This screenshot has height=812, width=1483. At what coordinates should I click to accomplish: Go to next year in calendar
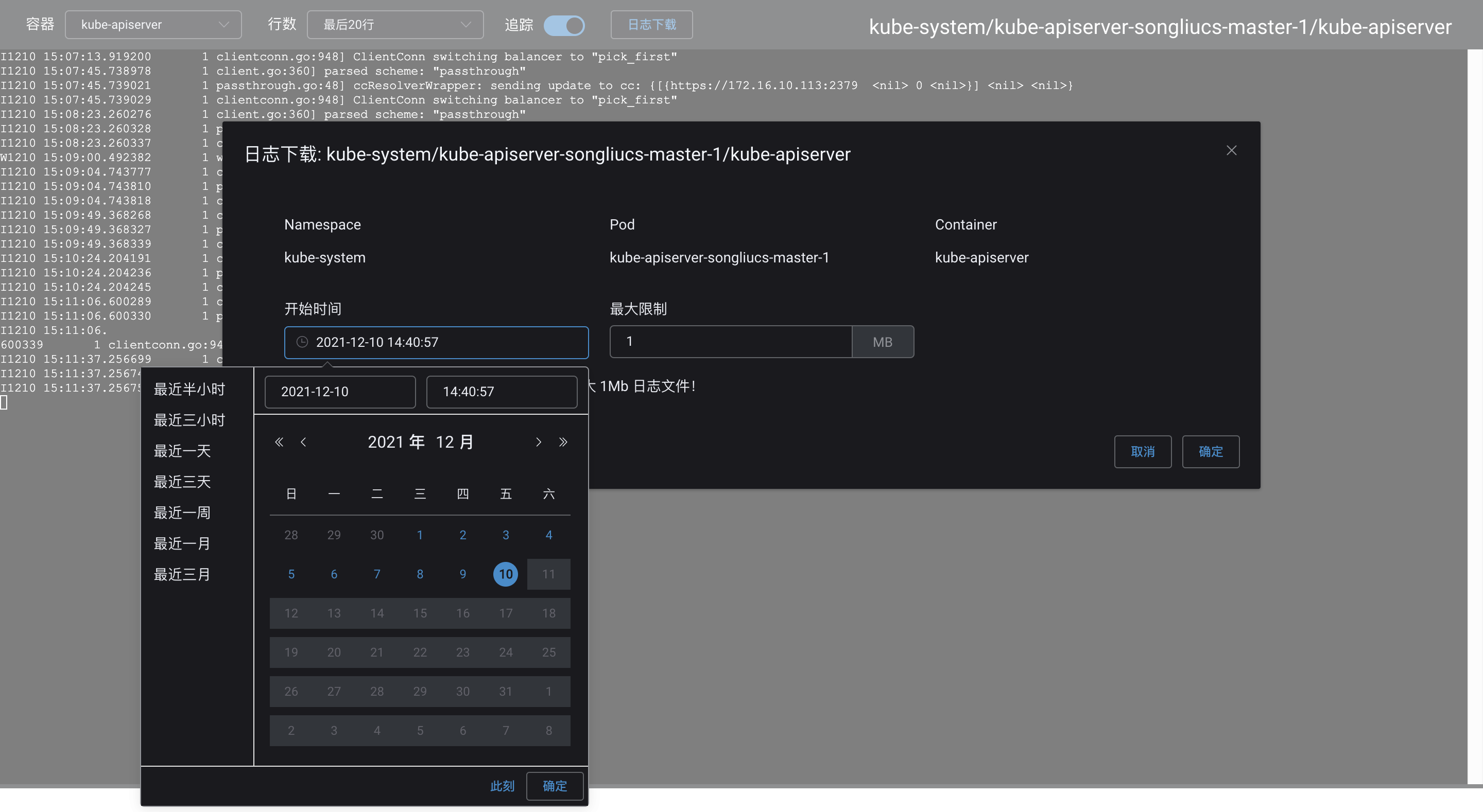click(x=563, y=442)
